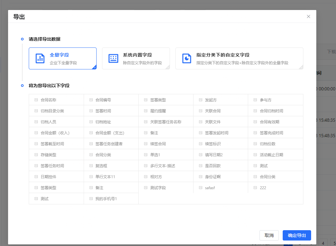Click the field icon beside 归档份数
Screen dimensions: 336x246
pyautogui.click(x=255, y=144)
